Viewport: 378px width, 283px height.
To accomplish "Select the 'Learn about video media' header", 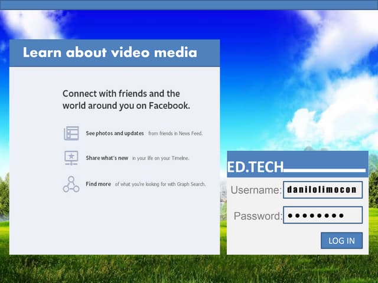I will pyautogui.click(x=110, y=53).
